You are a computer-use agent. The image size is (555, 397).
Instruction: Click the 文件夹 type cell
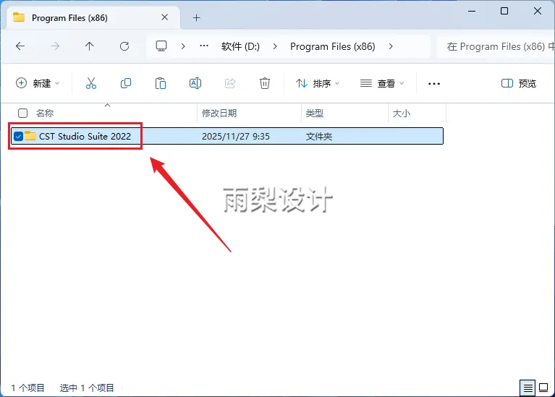[x=319, y=136]
